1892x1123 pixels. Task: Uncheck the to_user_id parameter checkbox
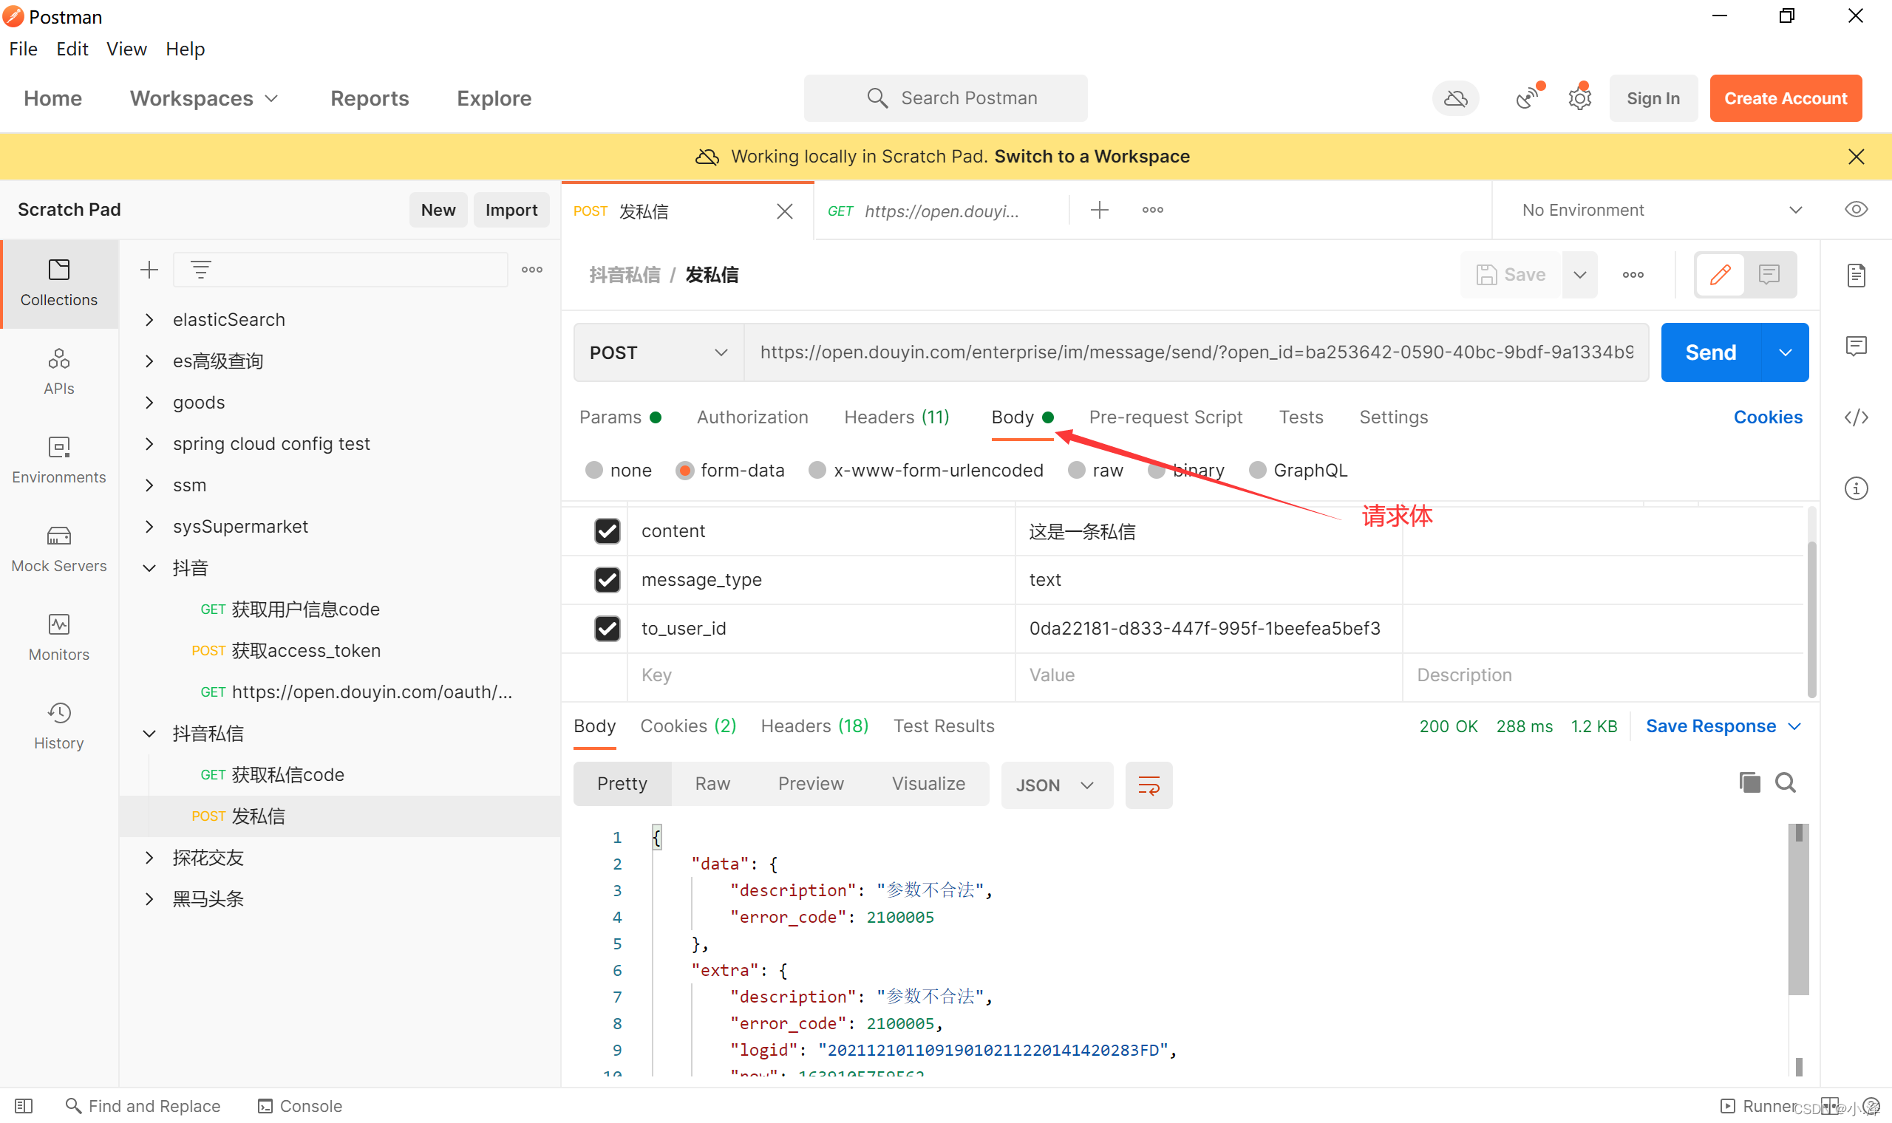tap(607, 628)
